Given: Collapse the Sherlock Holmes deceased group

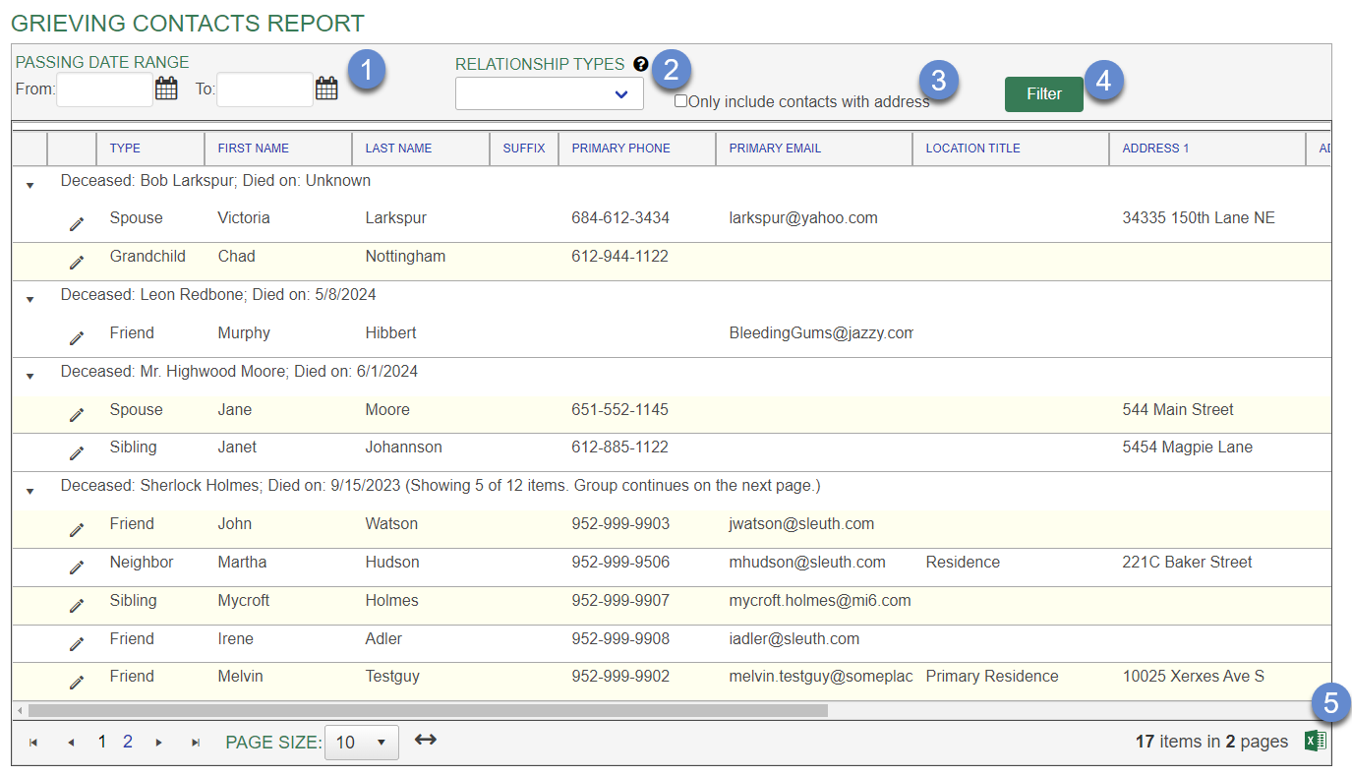Looking at the screenshot, I should pos(29,491).
